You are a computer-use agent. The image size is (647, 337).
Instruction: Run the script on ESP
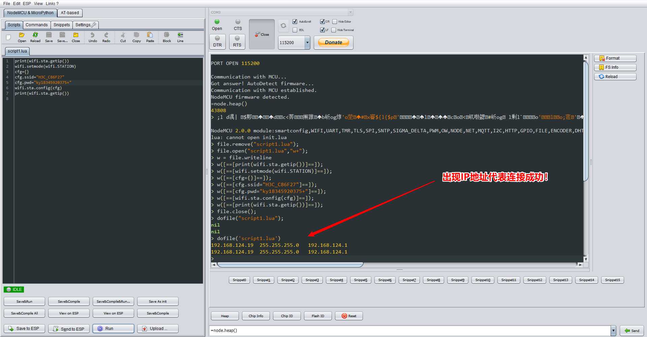point(113,329)
